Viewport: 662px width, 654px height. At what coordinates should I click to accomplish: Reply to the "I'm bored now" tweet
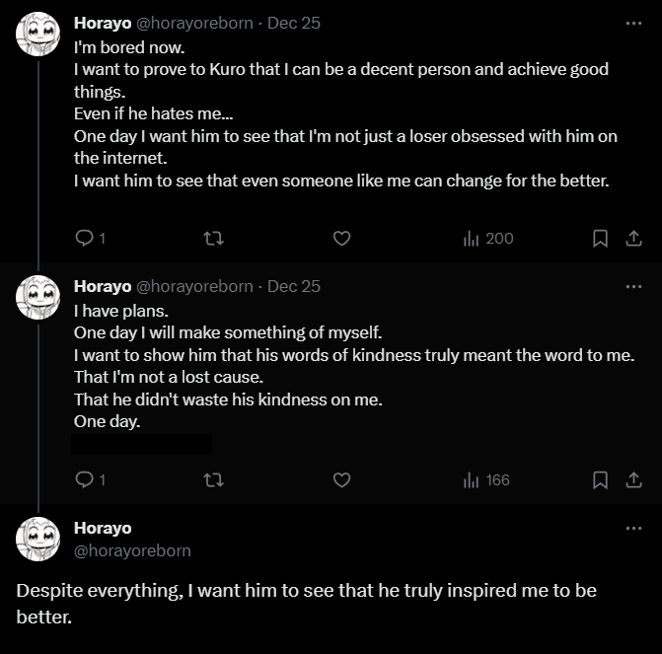click(x=85, y=238)
